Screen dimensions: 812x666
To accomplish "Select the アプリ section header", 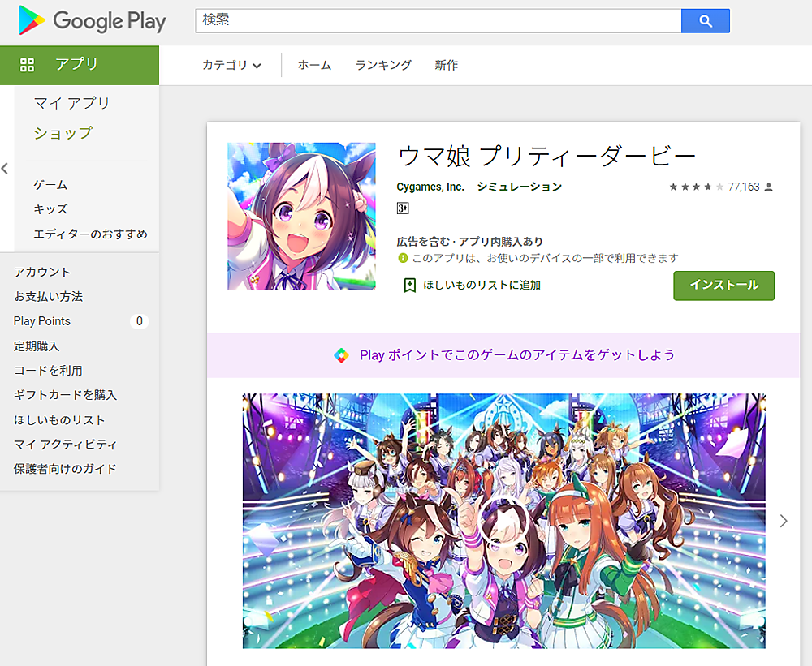I will coord(80,65).
